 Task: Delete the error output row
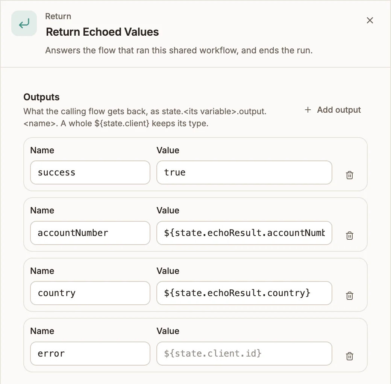click(x=350, y=356)
